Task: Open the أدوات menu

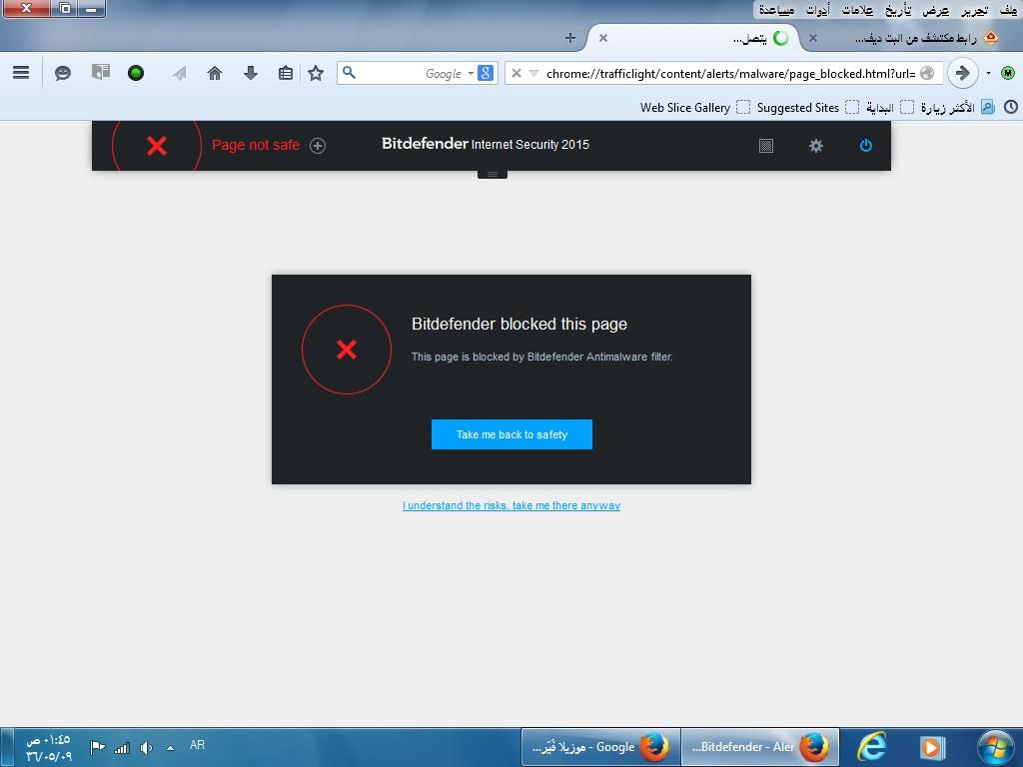Action: [817, 10]
